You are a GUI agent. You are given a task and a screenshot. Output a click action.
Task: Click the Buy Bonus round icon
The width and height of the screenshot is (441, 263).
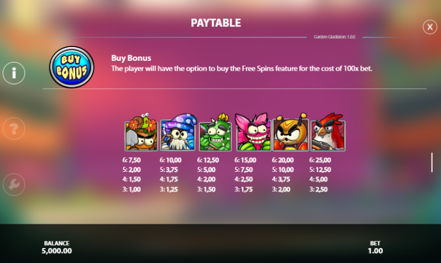tap(72, 67)
